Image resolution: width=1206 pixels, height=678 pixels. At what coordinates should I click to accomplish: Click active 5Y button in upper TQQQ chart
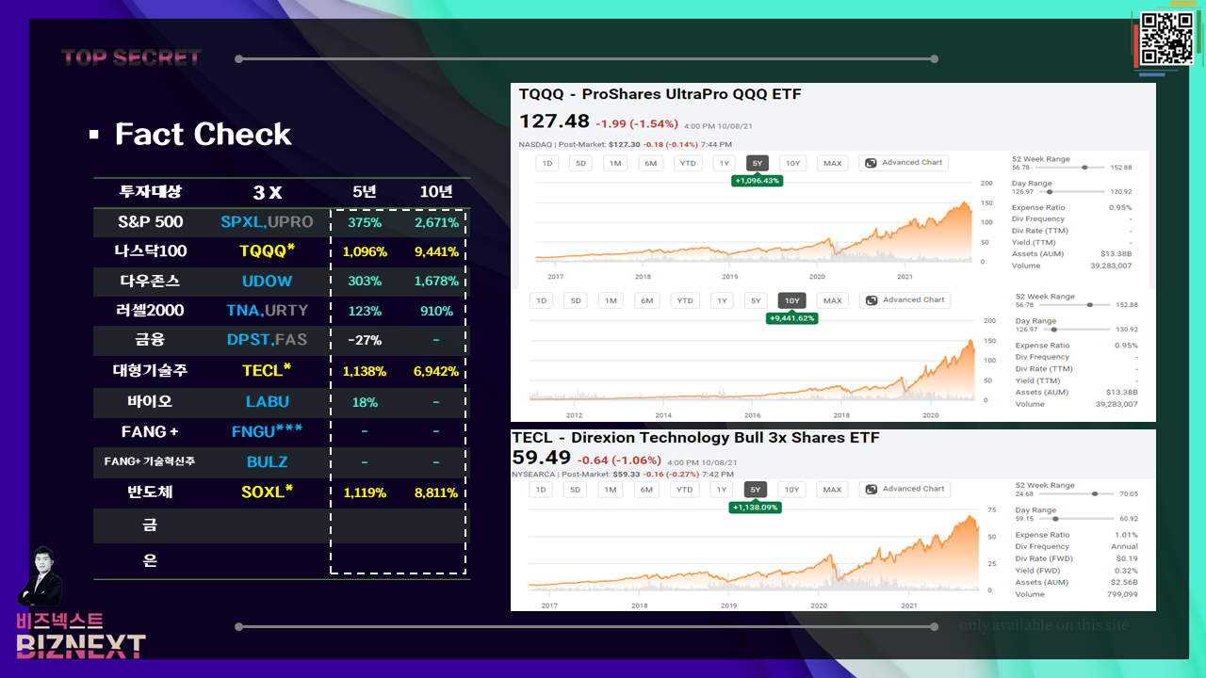click(758, 163)
